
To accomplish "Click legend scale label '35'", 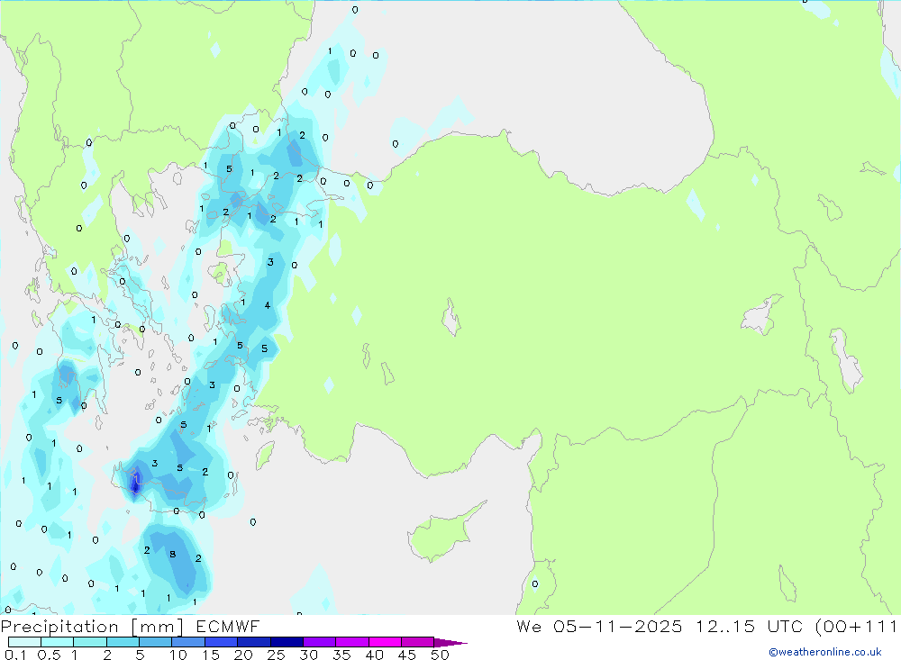I will (x=341, y=655).
